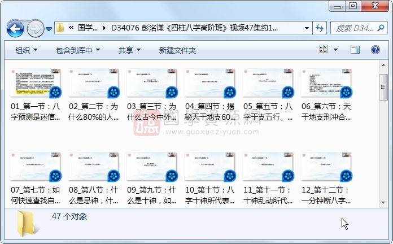The height and width of the screenshot is (244, 393).
Task: Click the 新建文件夹 button
Action: click(x=177, y=50)
